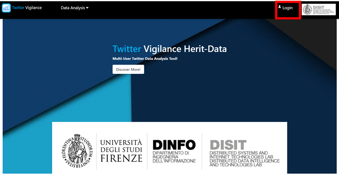Viewport: 339px width, 178px height.
Task: Open the Login page
Action: 288,8
